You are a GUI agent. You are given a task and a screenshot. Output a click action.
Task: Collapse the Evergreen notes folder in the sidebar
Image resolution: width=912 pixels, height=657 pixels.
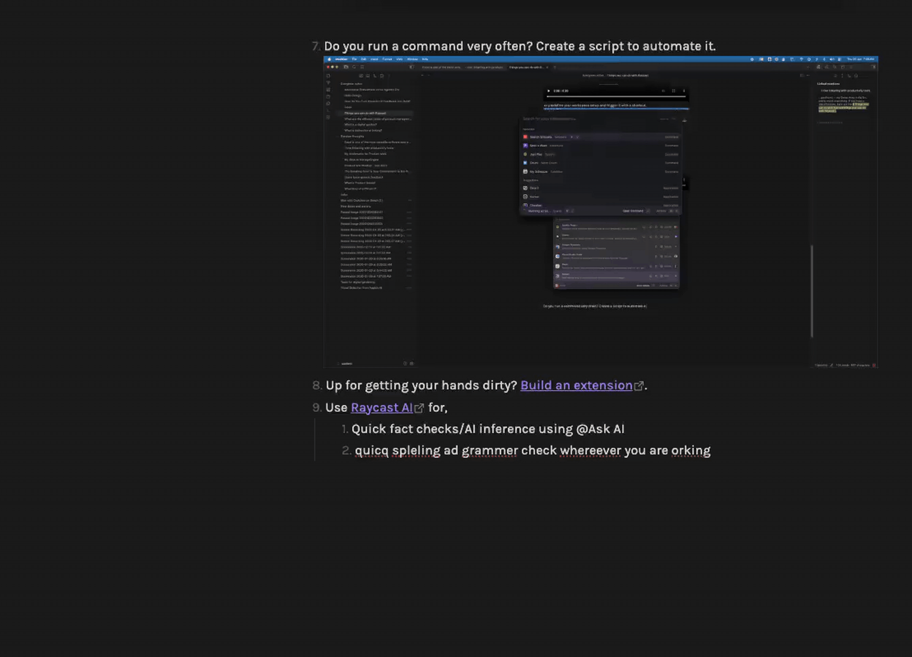[351, 84]
